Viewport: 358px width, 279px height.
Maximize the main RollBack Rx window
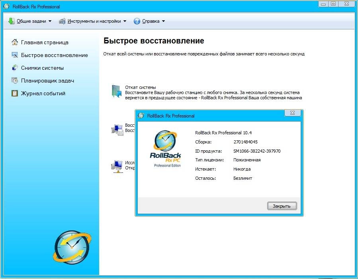(333, 4)
